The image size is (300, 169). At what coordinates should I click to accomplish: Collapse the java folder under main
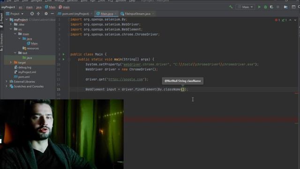19,38
